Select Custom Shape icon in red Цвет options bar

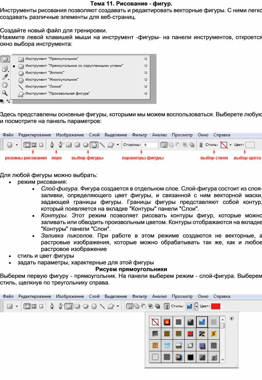[x=111, y=306]
